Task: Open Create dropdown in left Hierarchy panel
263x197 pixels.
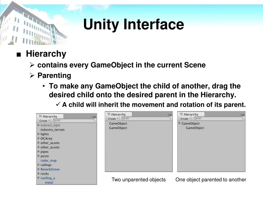Action: click(x=44, y=121)
